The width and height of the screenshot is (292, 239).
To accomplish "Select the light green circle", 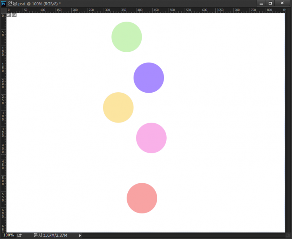I will (127, 37).
